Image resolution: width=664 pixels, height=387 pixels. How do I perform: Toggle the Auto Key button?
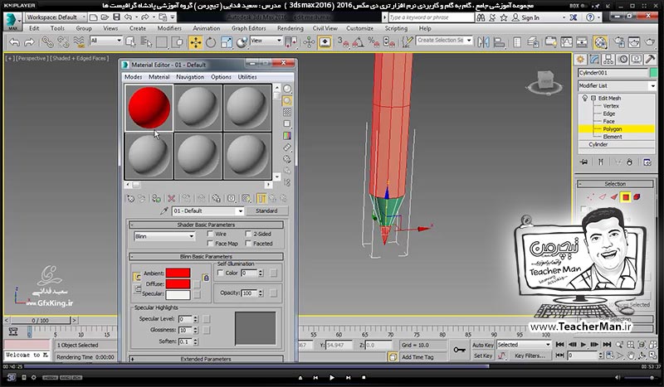pos(483,345)
